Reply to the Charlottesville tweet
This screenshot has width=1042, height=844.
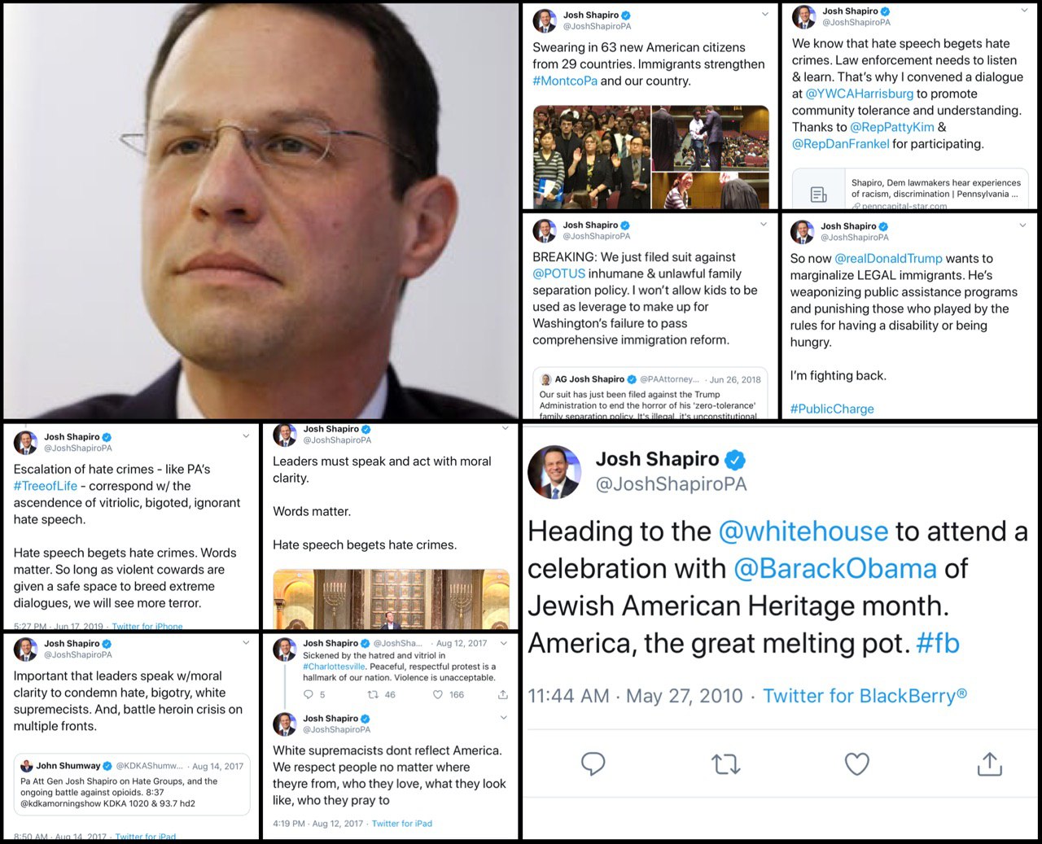tap(309, 694)
